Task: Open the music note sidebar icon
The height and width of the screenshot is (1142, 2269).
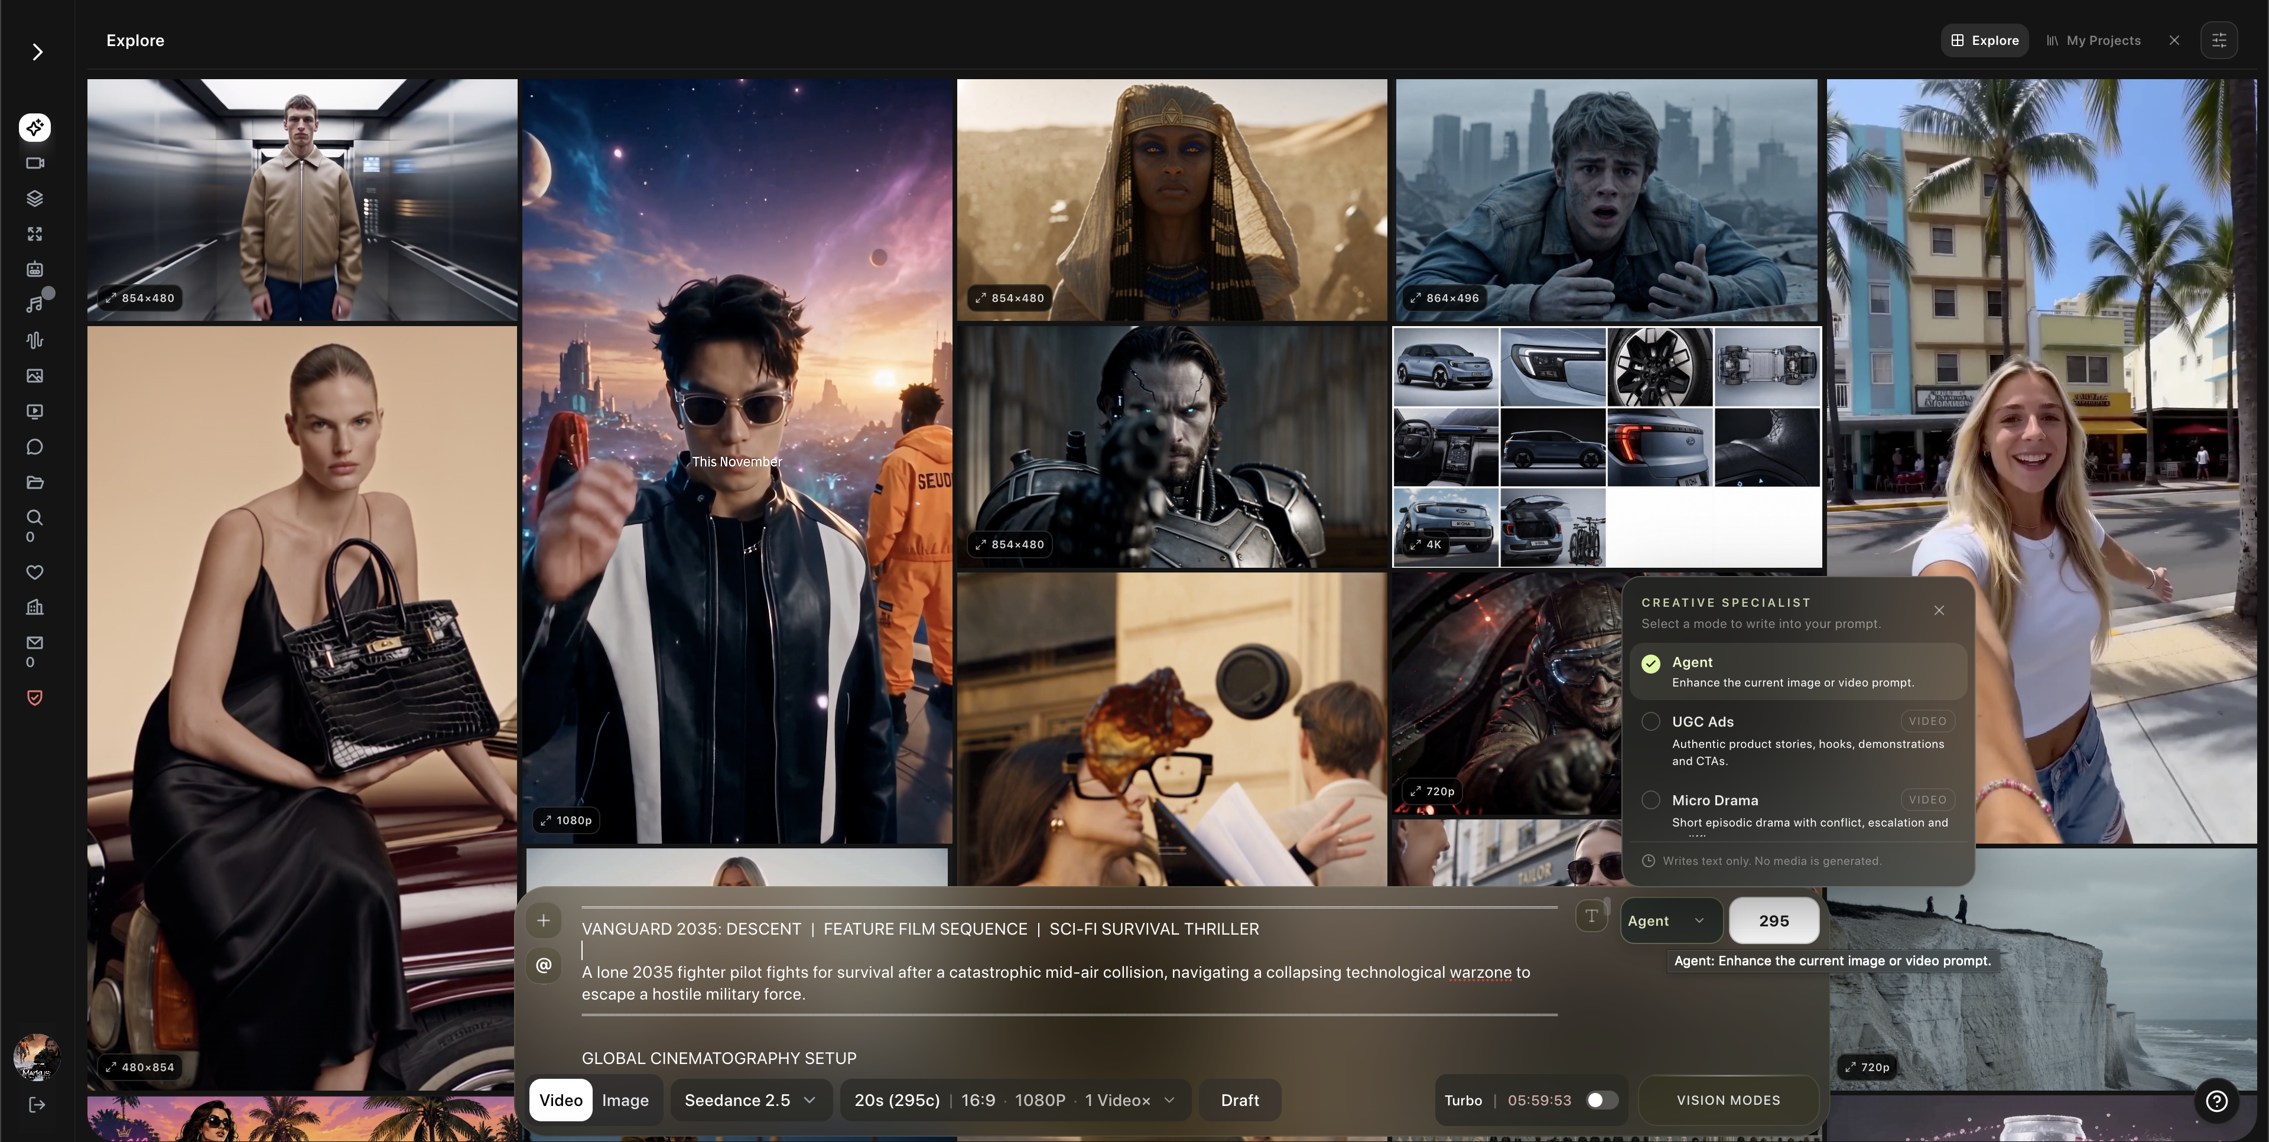Action: [34, 305]
